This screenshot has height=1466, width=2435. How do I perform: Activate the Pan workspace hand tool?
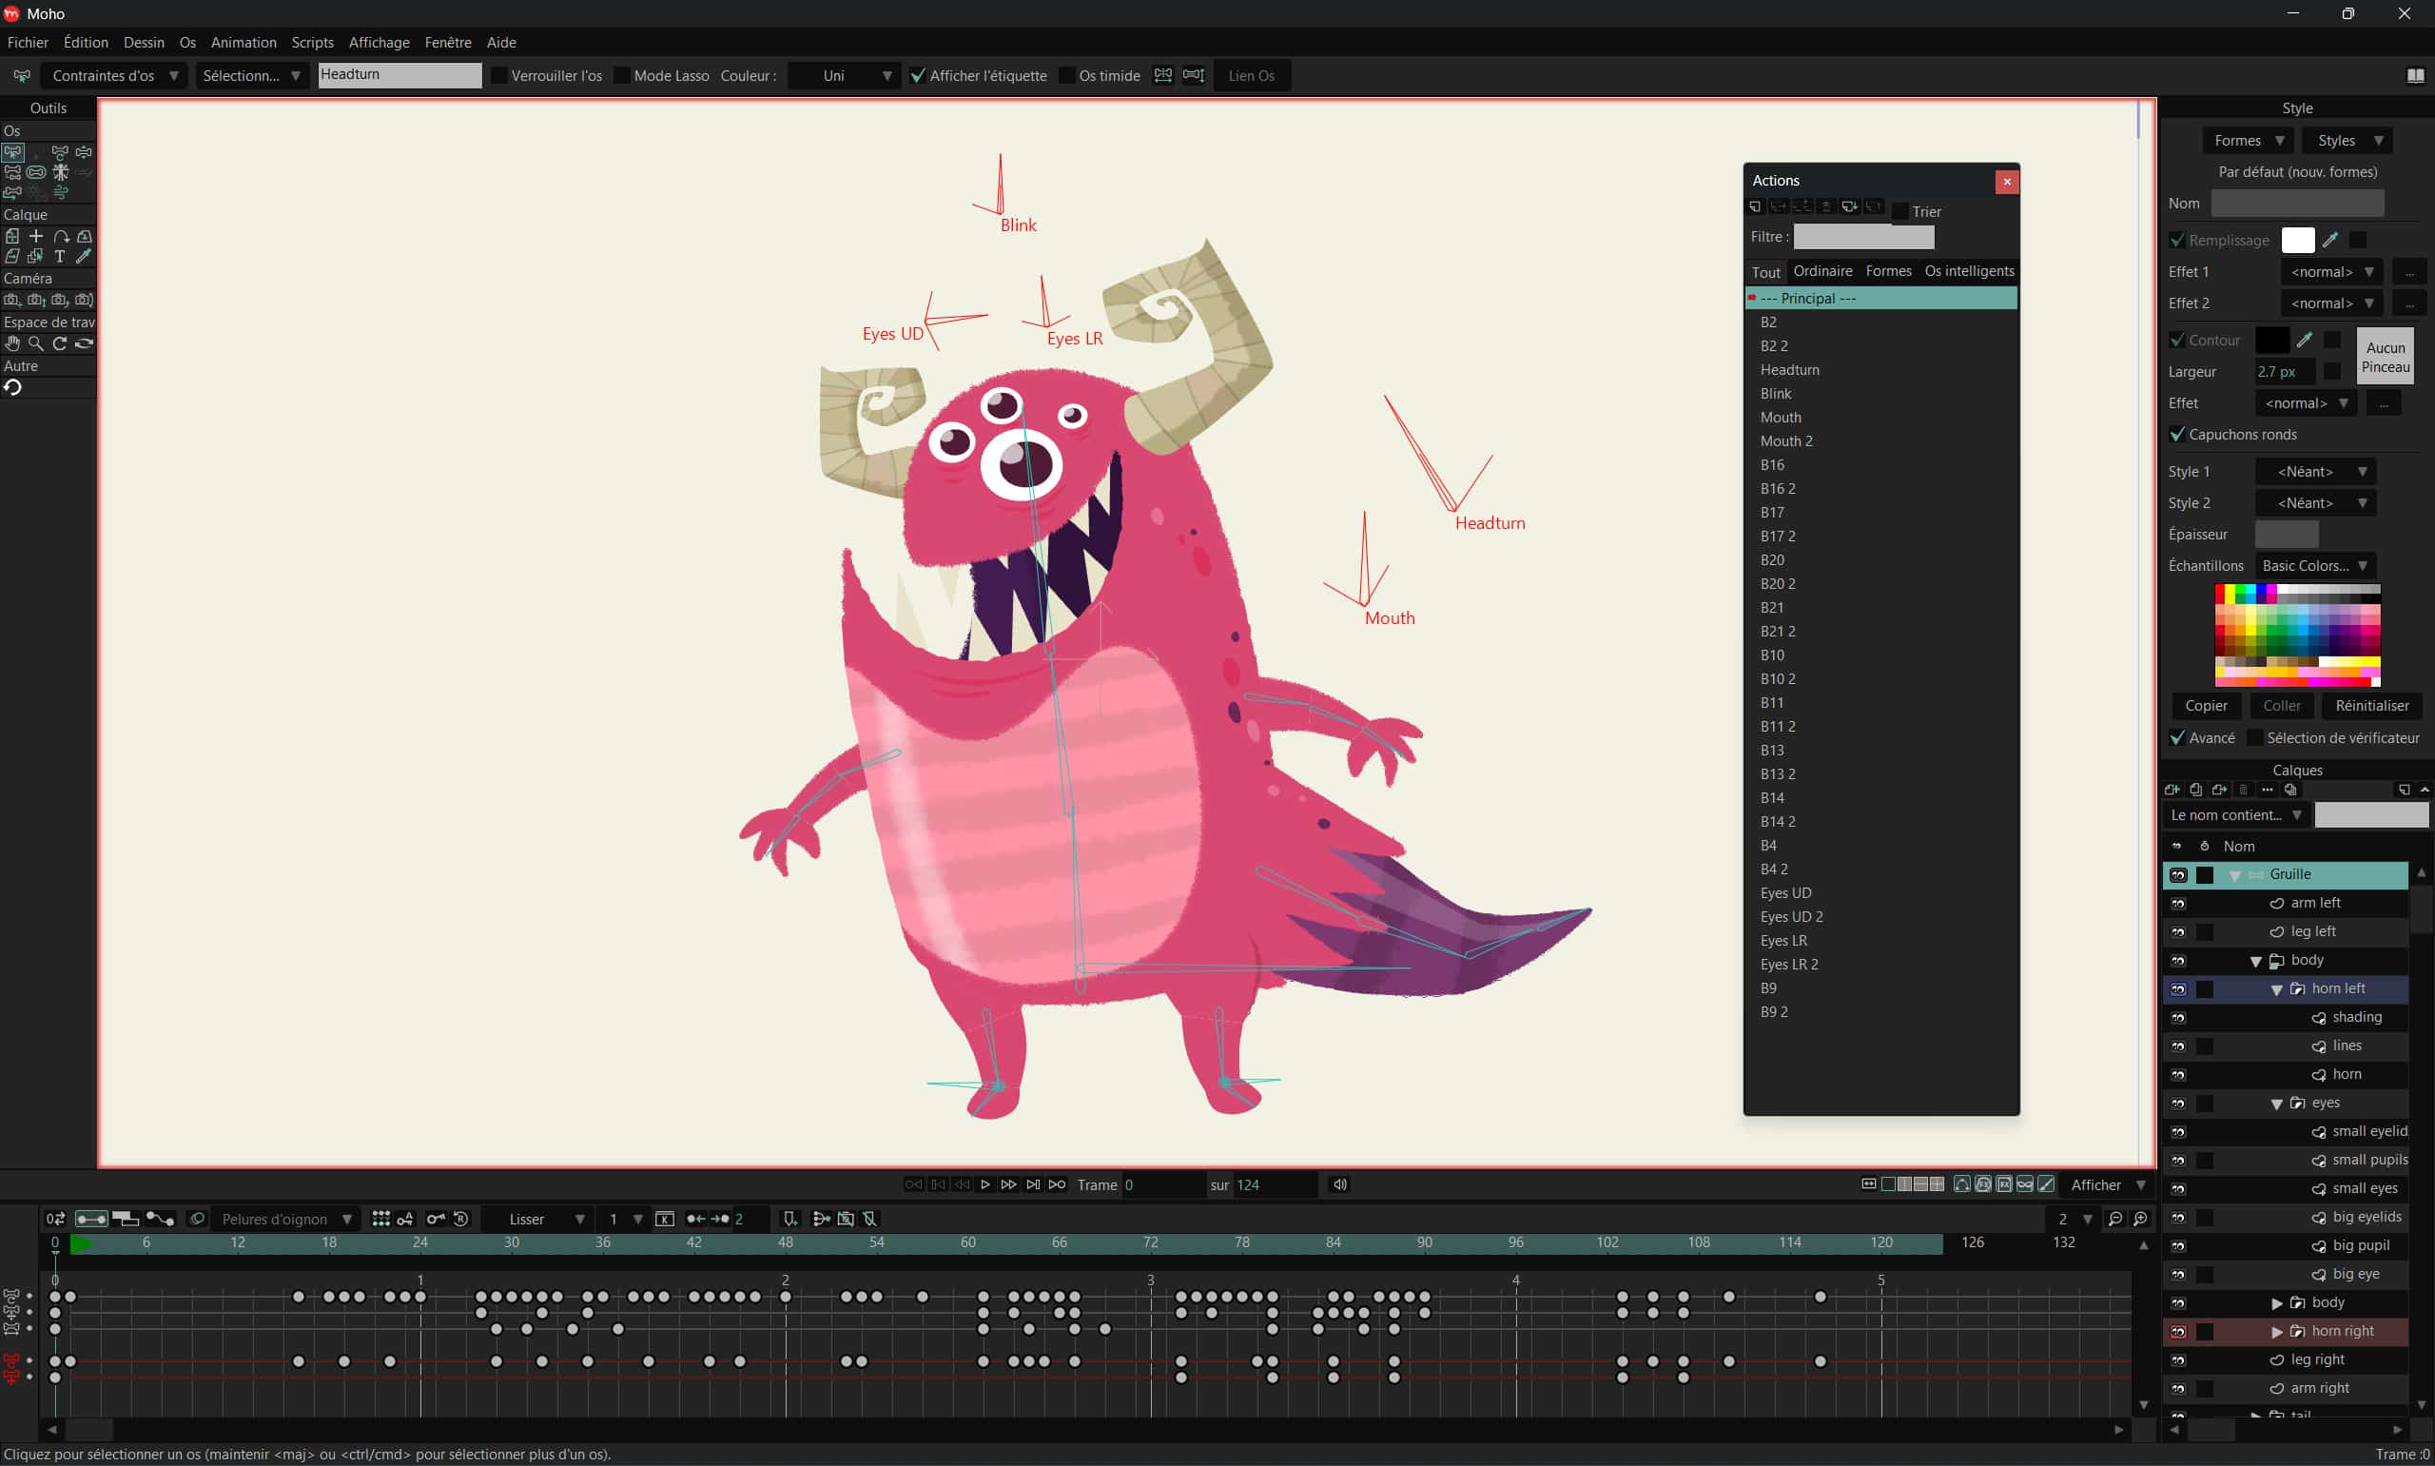[11, 343]
